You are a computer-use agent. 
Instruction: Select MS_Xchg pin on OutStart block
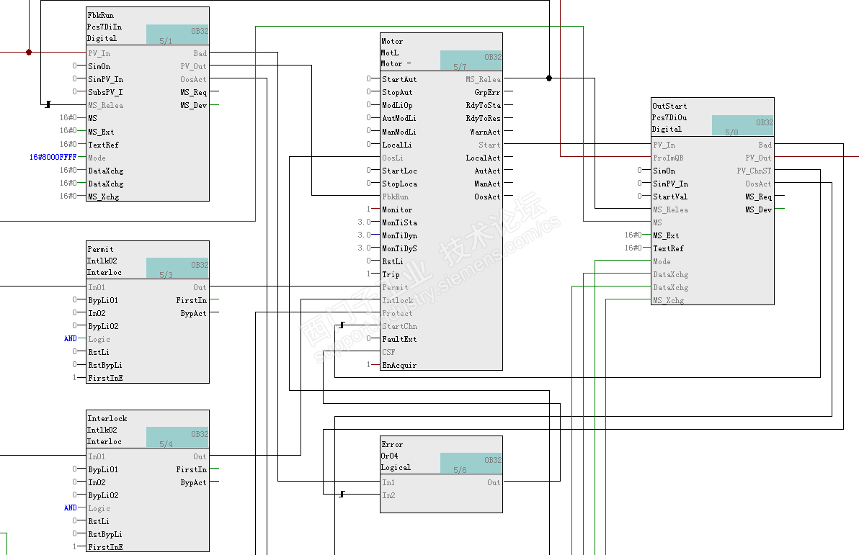click(668, 300)
